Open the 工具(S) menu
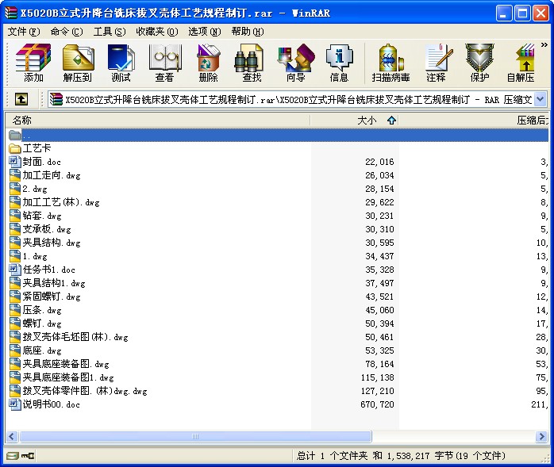The height and width of the screenshot is (467, 554). pyautogui.click(x=110, y=32)
